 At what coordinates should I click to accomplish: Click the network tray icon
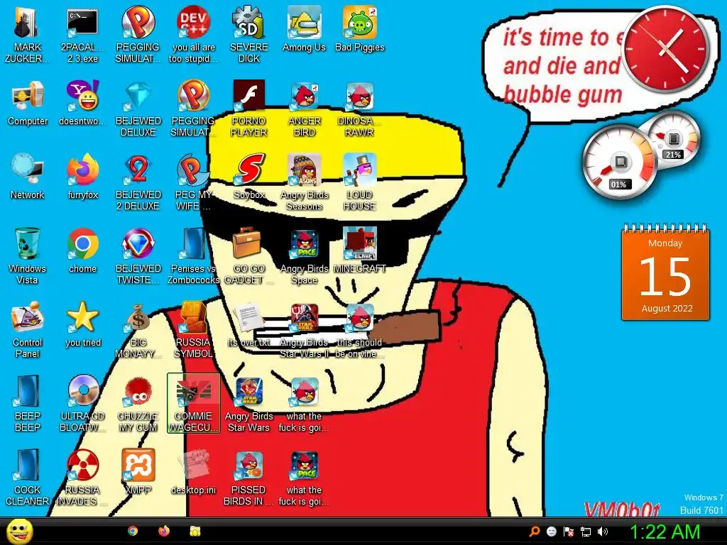click(586, 532)
